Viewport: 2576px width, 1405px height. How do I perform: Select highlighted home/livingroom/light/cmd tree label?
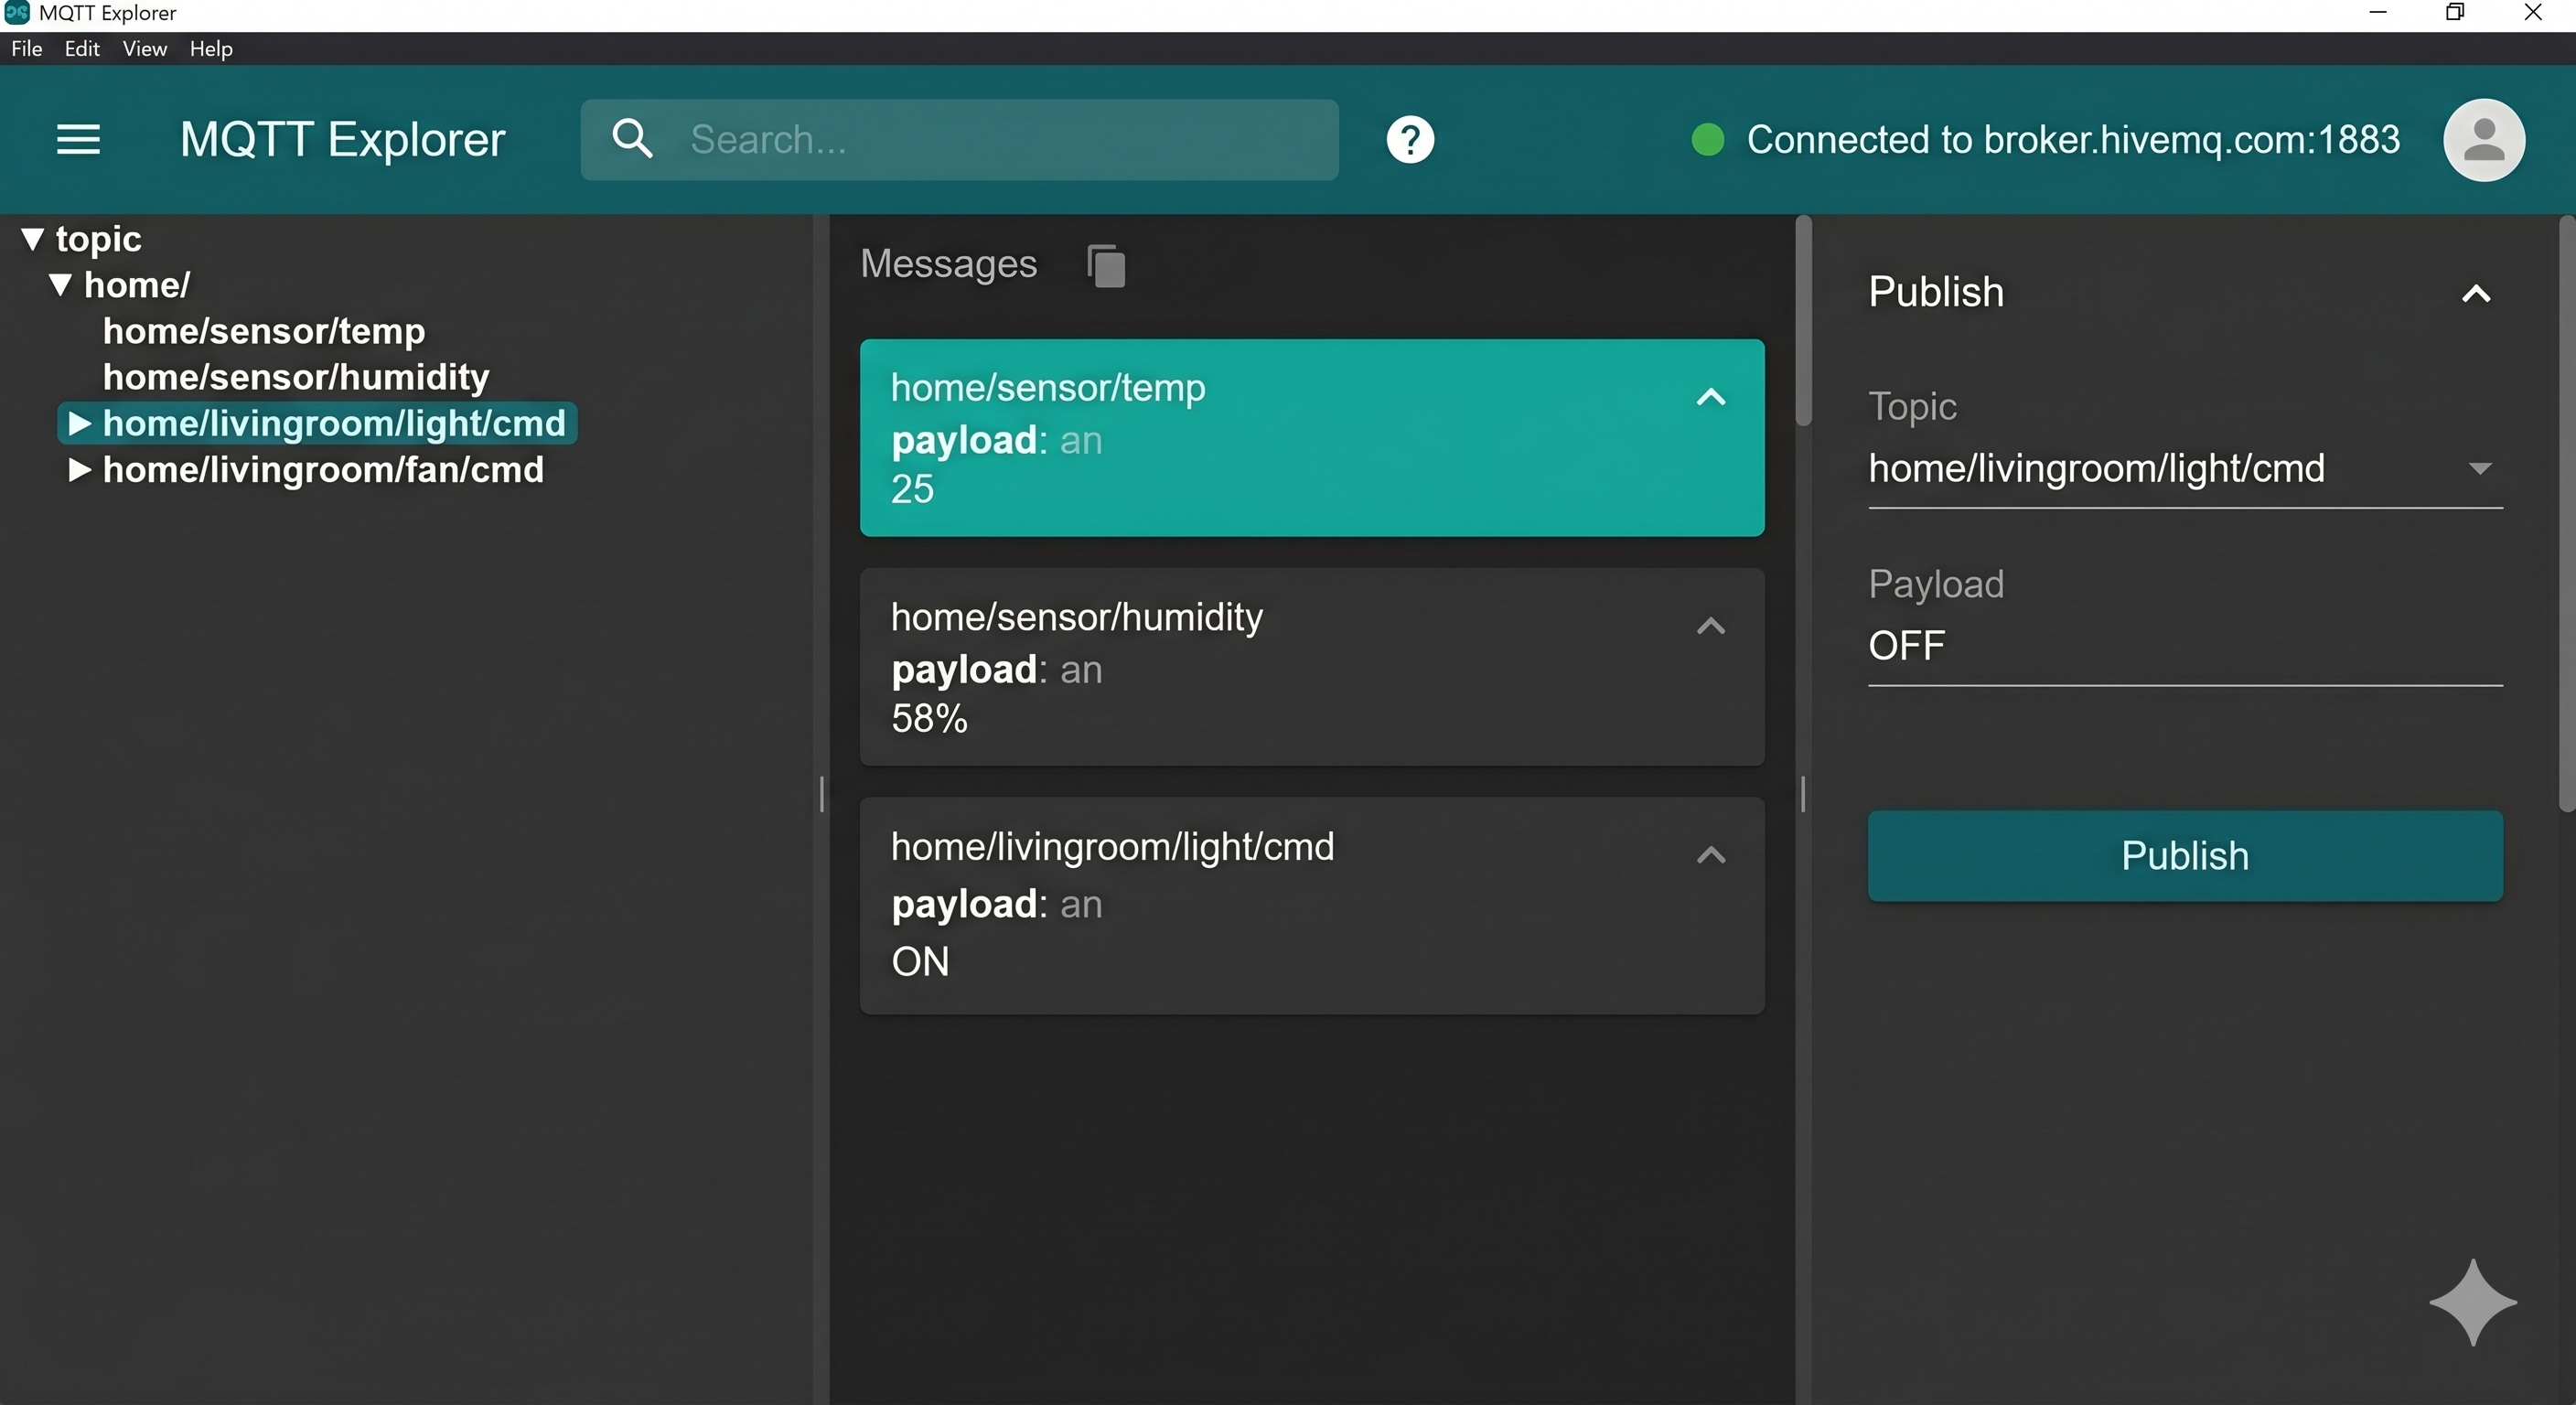(334, 424)
